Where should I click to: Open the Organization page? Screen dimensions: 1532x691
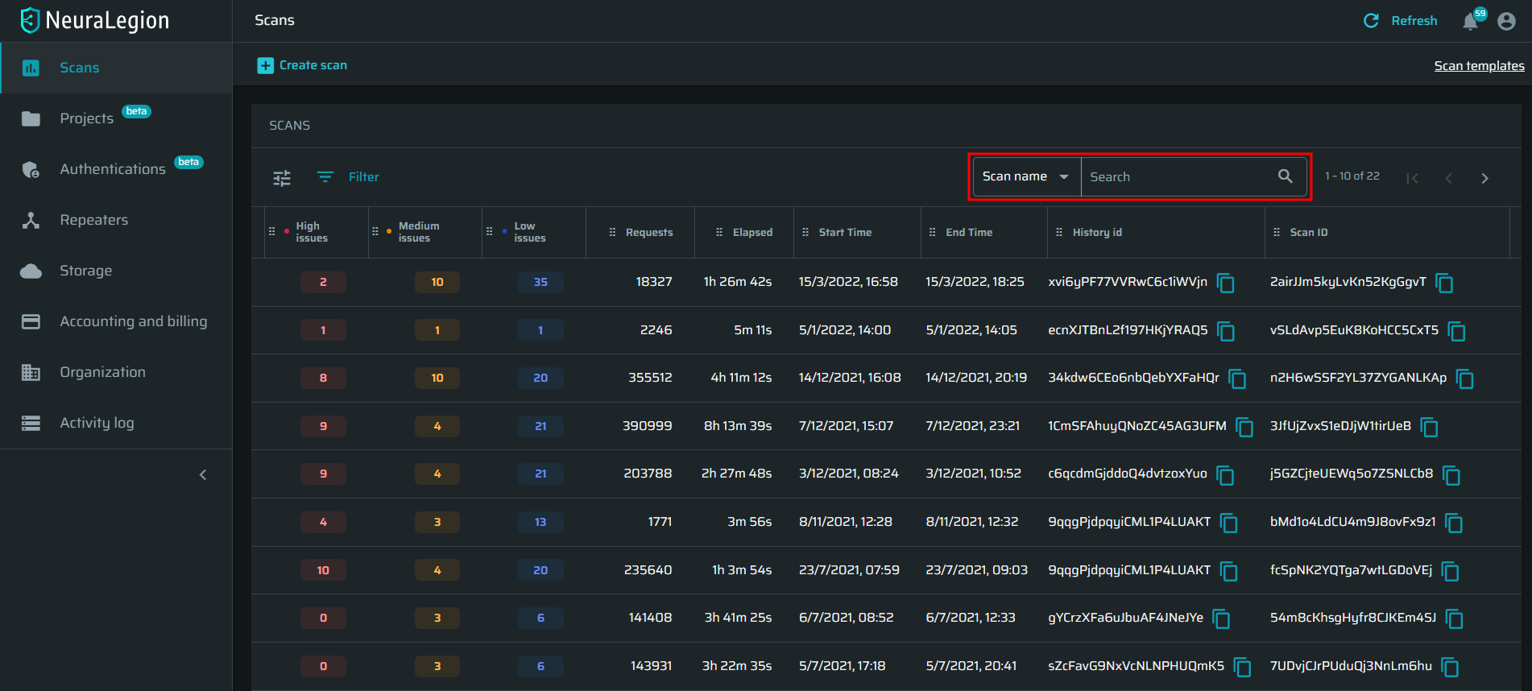point(117,372)
